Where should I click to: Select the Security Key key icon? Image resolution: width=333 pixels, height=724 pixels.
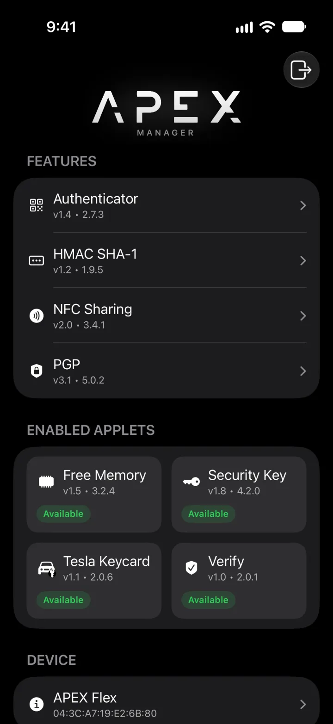[191, 482]
